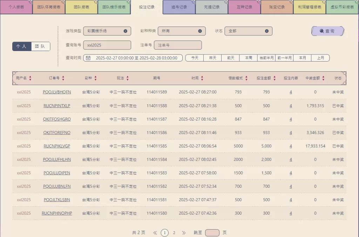Select the 投注记录 tab
Screen dimensions: 359x237
pyautogui.click(x=147, y=7)
